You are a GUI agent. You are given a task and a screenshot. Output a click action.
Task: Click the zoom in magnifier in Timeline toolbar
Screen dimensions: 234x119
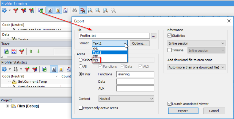pos(90,10)
